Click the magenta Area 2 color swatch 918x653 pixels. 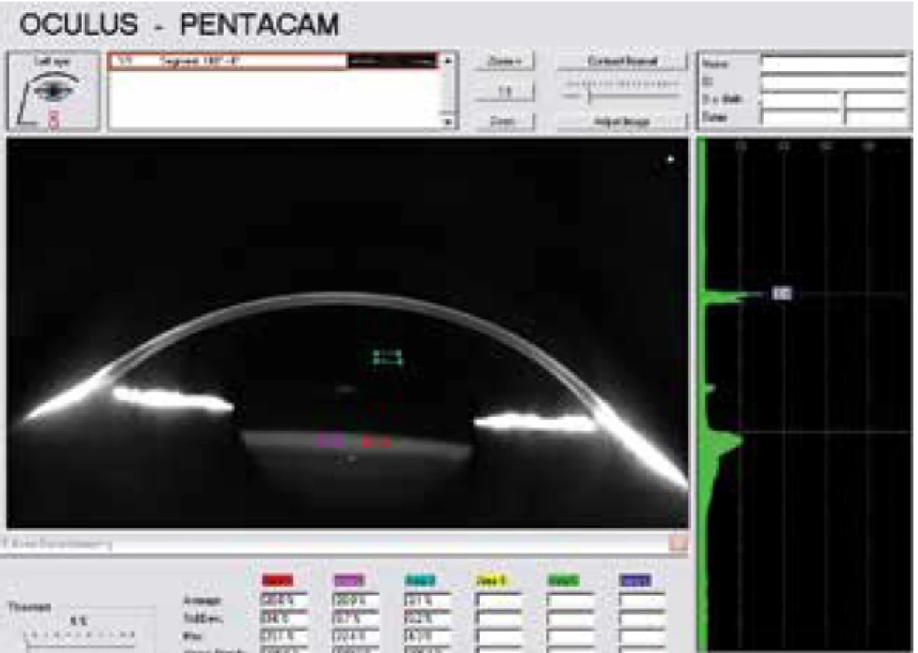coord(349,580)
